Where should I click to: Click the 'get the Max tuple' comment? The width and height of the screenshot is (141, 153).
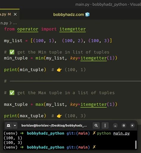[59, 93]
